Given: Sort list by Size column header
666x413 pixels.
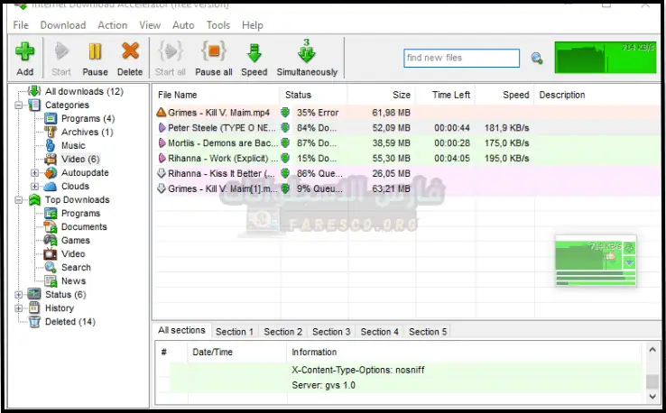Looking at the screenshot, I should click(x=401, y=95).
